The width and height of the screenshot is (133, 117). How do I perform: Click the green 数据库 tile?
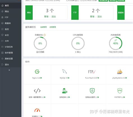point(121,13)
